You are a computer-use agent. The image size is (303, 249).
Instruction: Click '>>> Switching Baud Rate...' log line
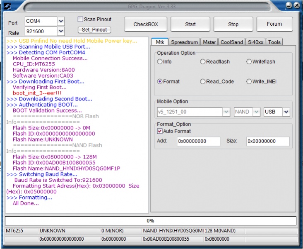(42, 174)
